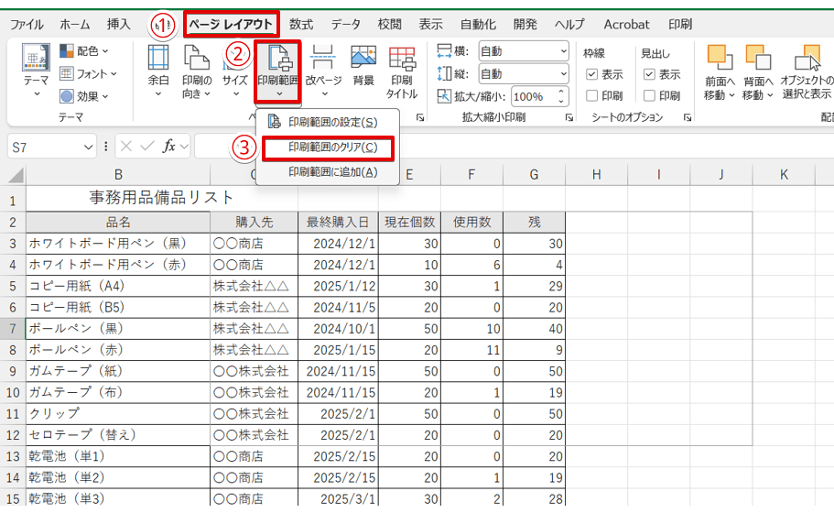
Task: Toggle 枠線 印刷 gridlines print checkbox
Action: pos(592,96)
